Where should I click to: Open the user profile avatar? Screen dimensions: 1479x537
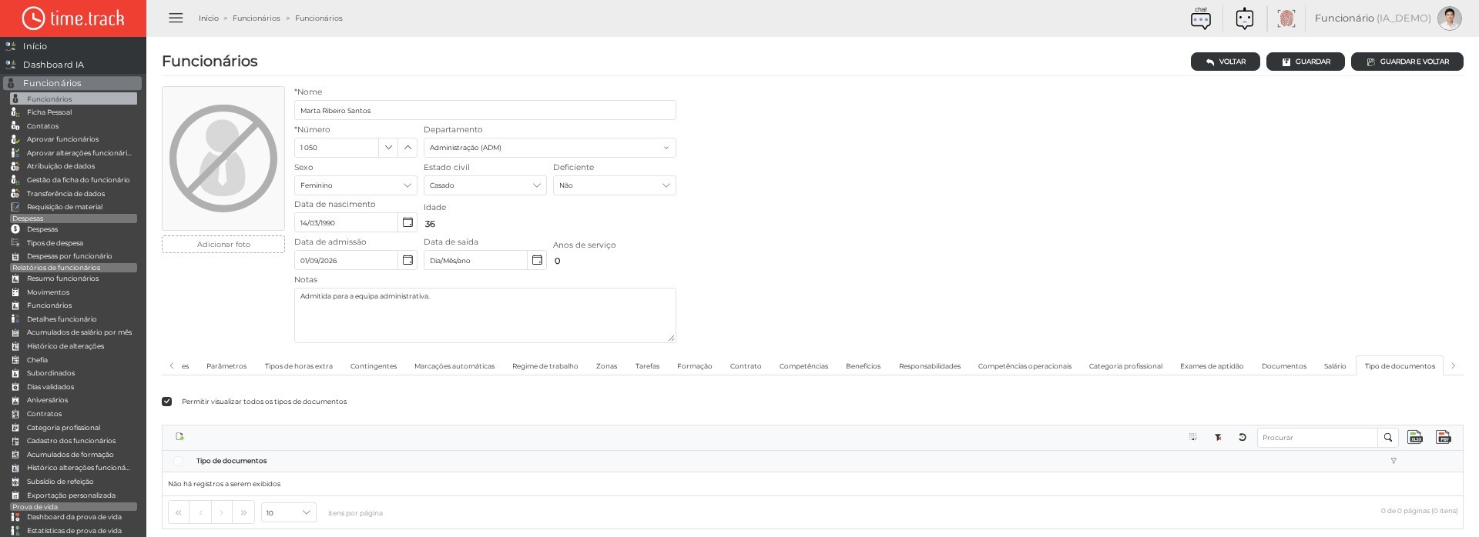click(x=1449, y=18)
